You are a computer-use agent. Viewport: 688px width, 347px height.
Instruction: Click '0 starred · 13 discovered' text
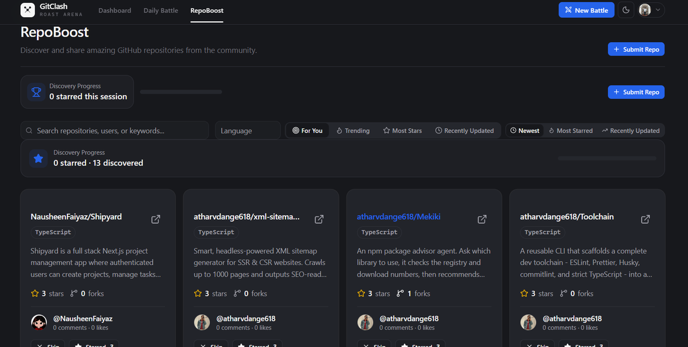pos(99,163)
